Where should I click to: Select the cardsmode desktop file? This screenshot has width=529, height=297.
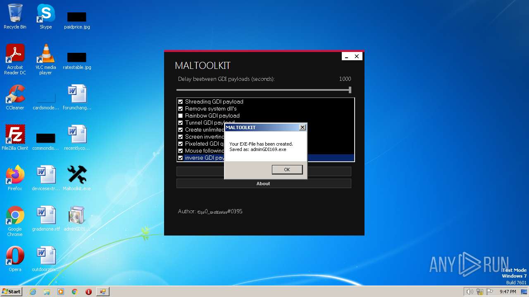pyautogui.click(x=45, y=101)
